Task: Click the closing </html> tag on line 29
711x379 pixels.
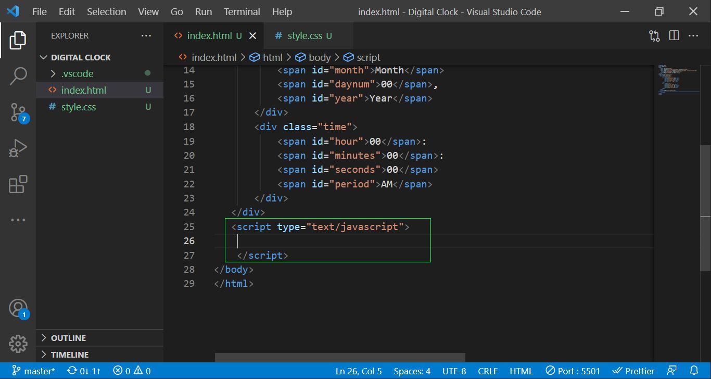Action: (234, 283)
